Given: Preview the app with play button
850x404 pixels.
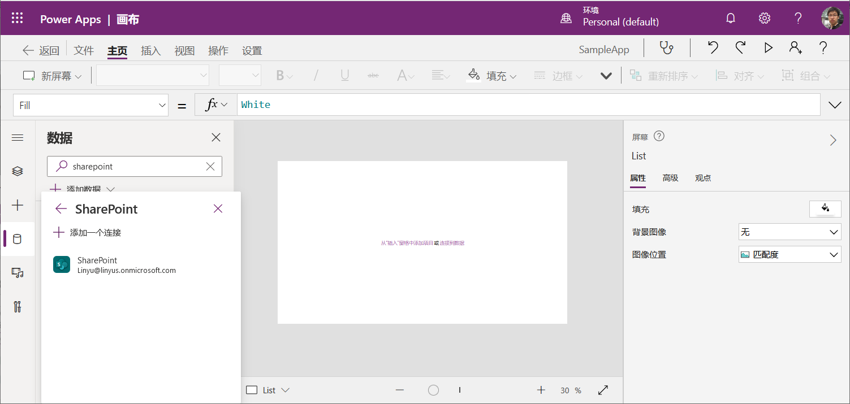Looking at the screenshot, I should click(768, 48).
